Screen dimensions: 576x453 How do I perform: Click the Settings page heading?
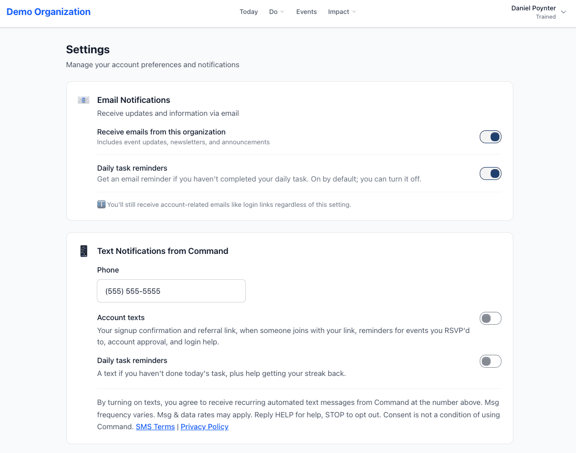coord(88,50)
